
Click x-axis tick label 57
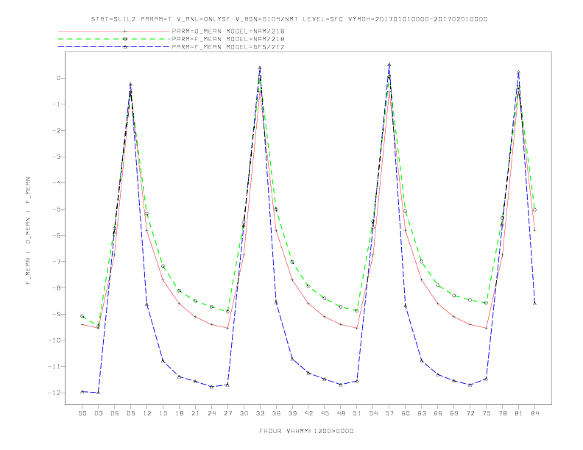(x=389, y=413)
